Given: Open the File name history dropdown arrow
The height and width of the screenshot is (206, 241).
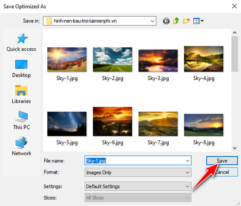Looking at the screenshot, I should (x=188, y=161).
